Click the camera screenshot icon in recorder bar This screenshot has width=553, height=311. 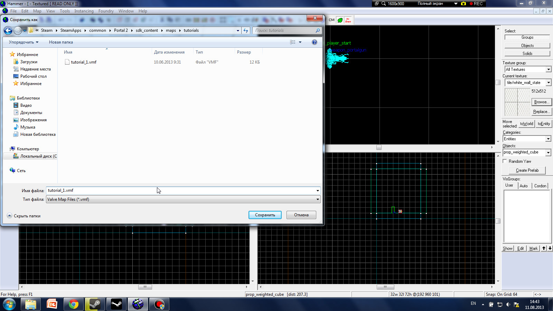point(463,3)
